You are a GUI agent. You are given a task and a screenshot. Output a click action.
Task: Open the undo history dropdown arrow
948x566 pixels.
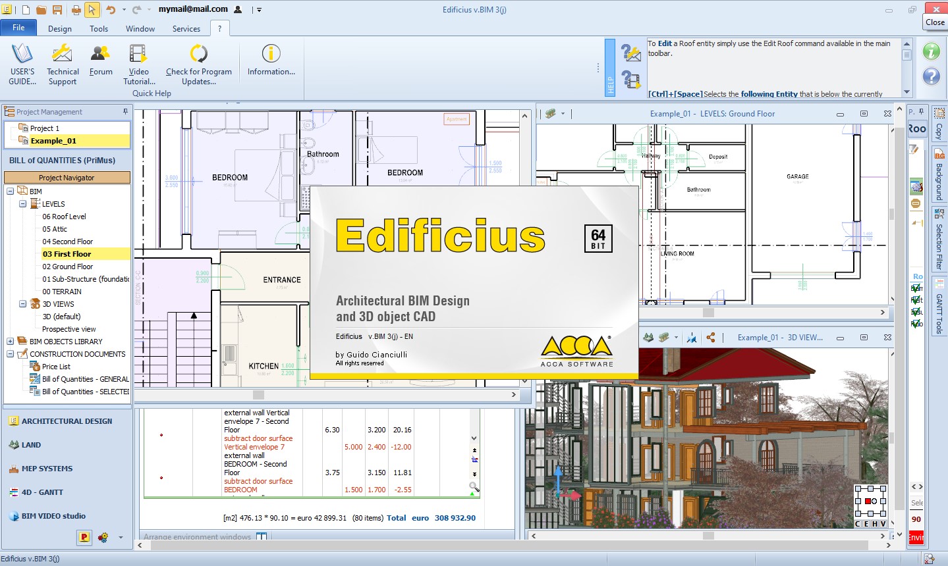[x=123, y=10]
